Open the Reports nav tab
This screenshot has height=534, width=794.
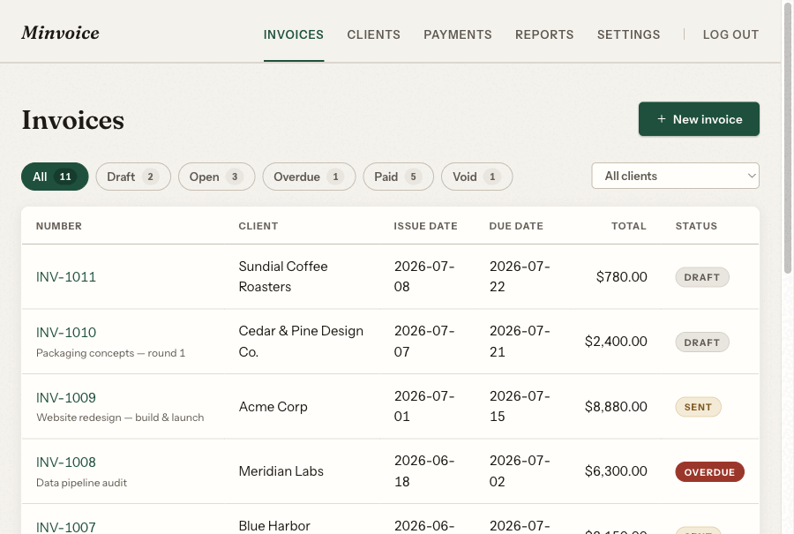[544, 34]
